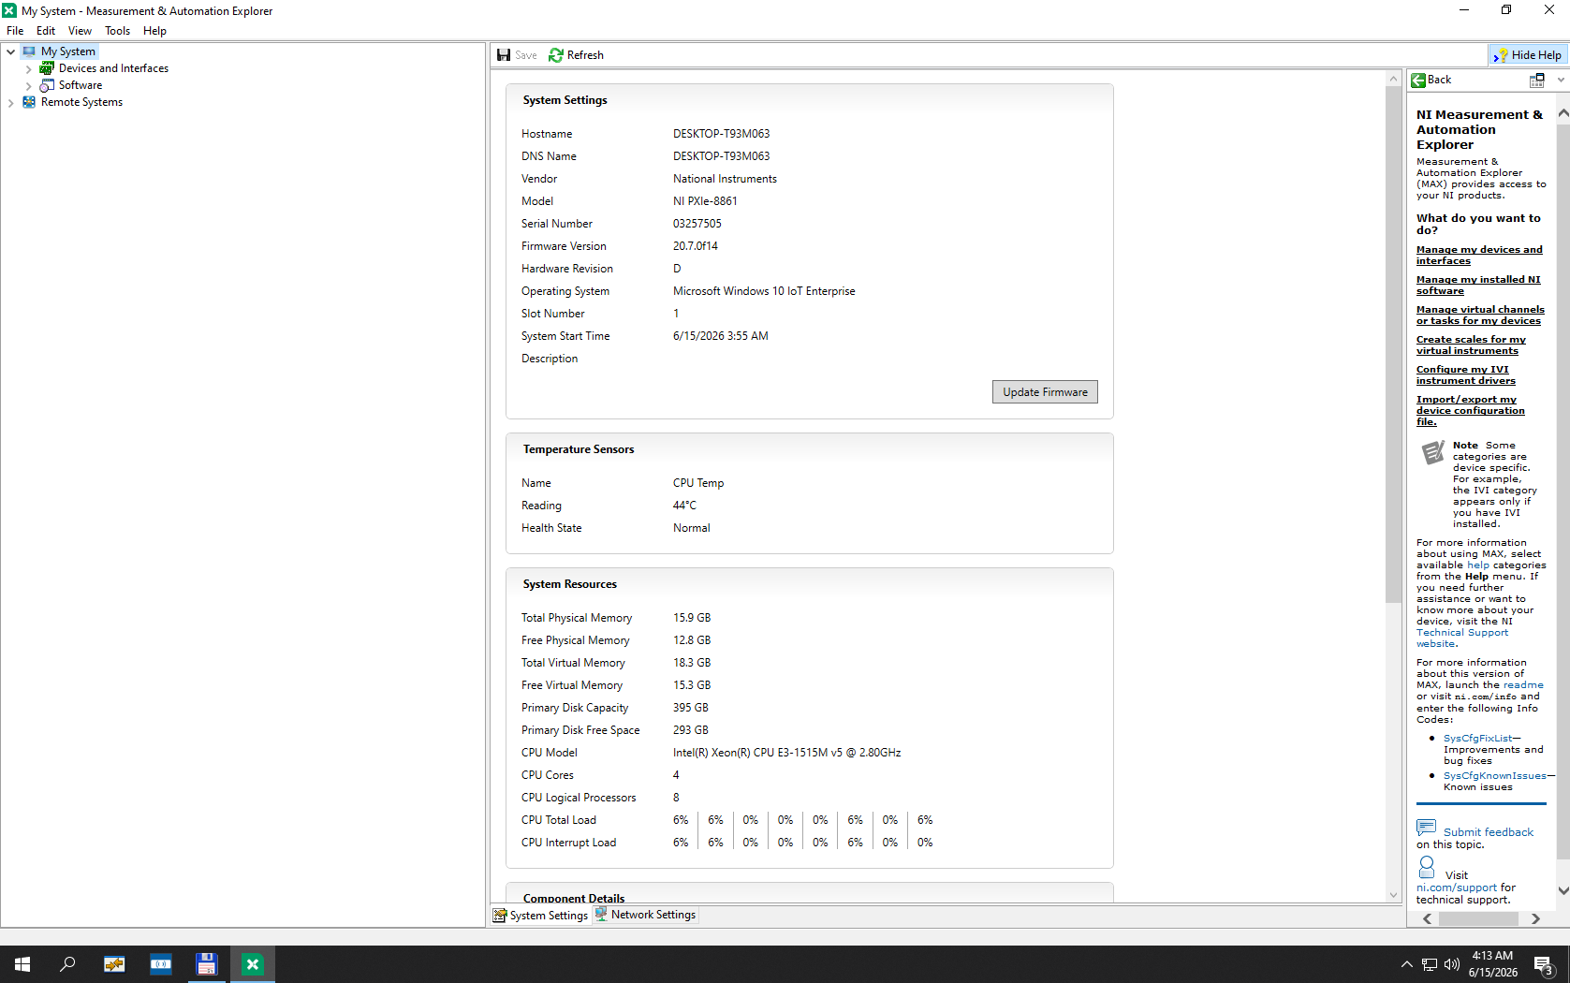The width and height of the screenshot is (1570, 983).
Task: Click the main panel vertical scrollbar thumb
Action: [1393, 346]
